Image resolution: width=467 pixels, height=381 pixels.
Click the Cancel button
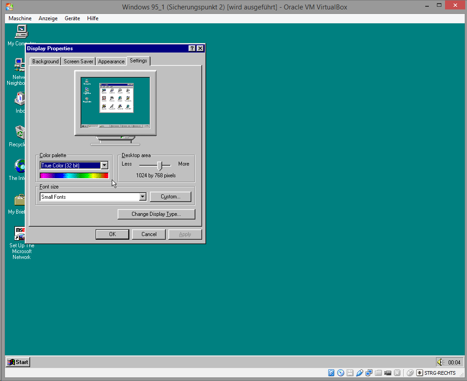pos(149,234)
